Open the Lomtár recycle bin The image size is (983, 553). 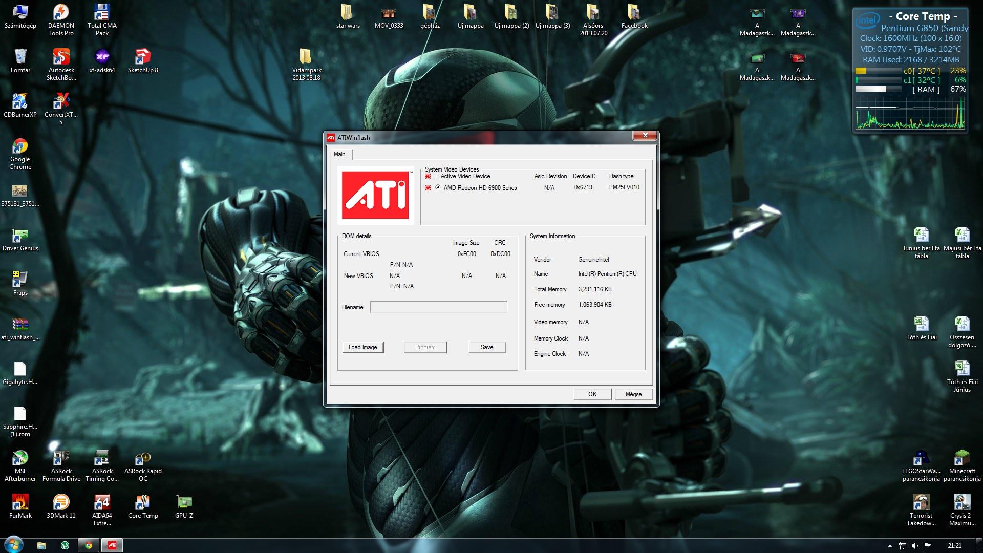[x=20, y=61]
